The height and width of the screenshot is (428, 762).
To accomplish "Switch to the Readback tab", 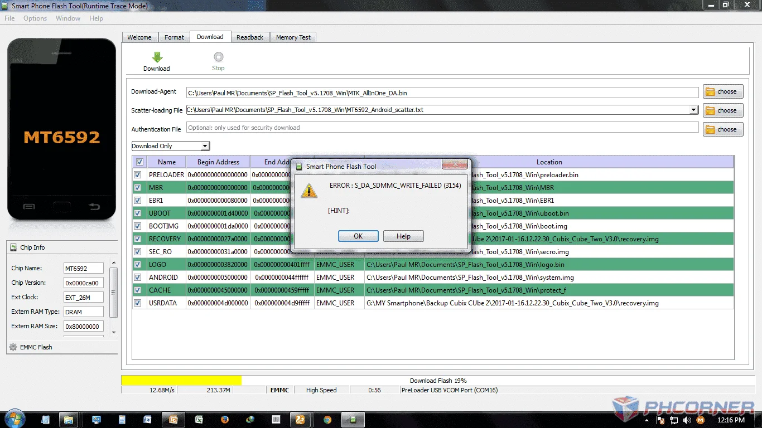I will click(x=249, y=37).
